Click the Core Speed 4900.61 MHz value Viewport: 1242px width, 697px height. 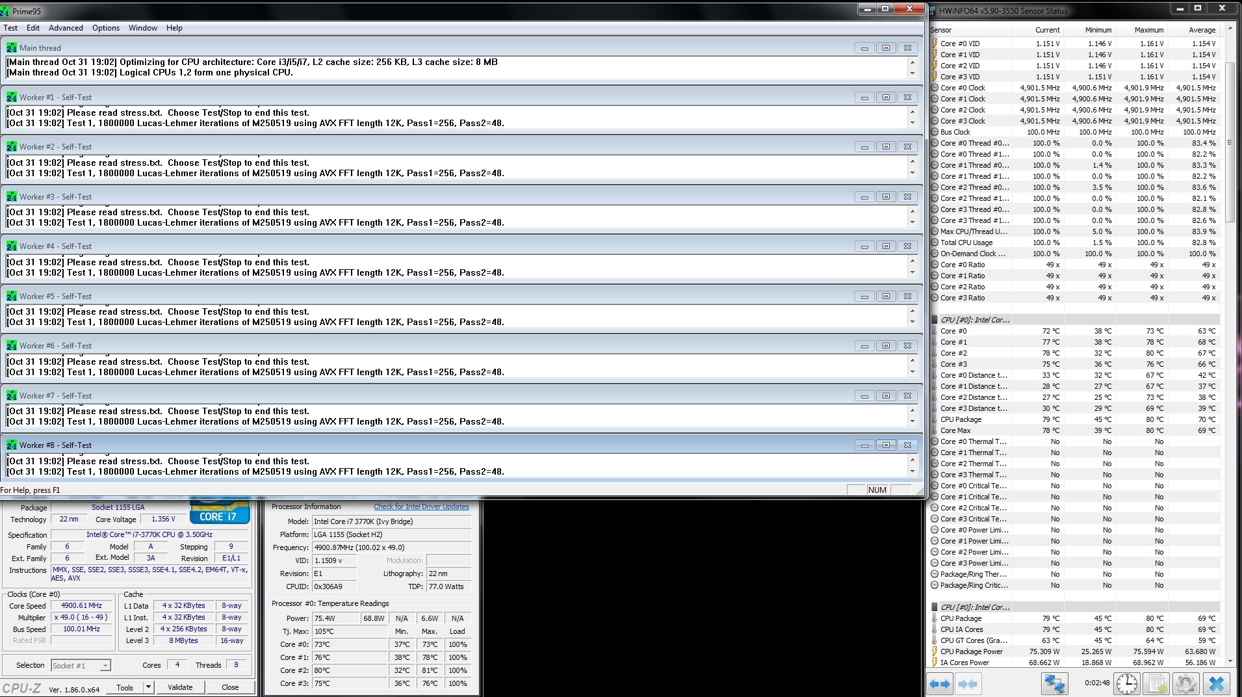point(81,606)
